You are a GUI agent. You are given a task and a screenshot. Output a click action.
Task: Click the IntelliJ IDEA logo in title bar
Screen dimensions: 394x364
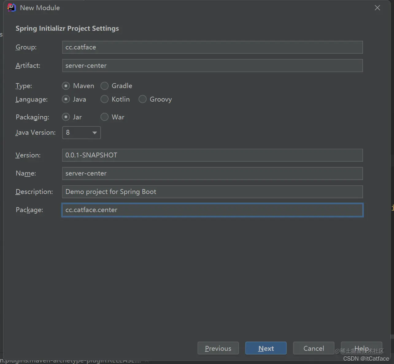click(x=11, y=8)
